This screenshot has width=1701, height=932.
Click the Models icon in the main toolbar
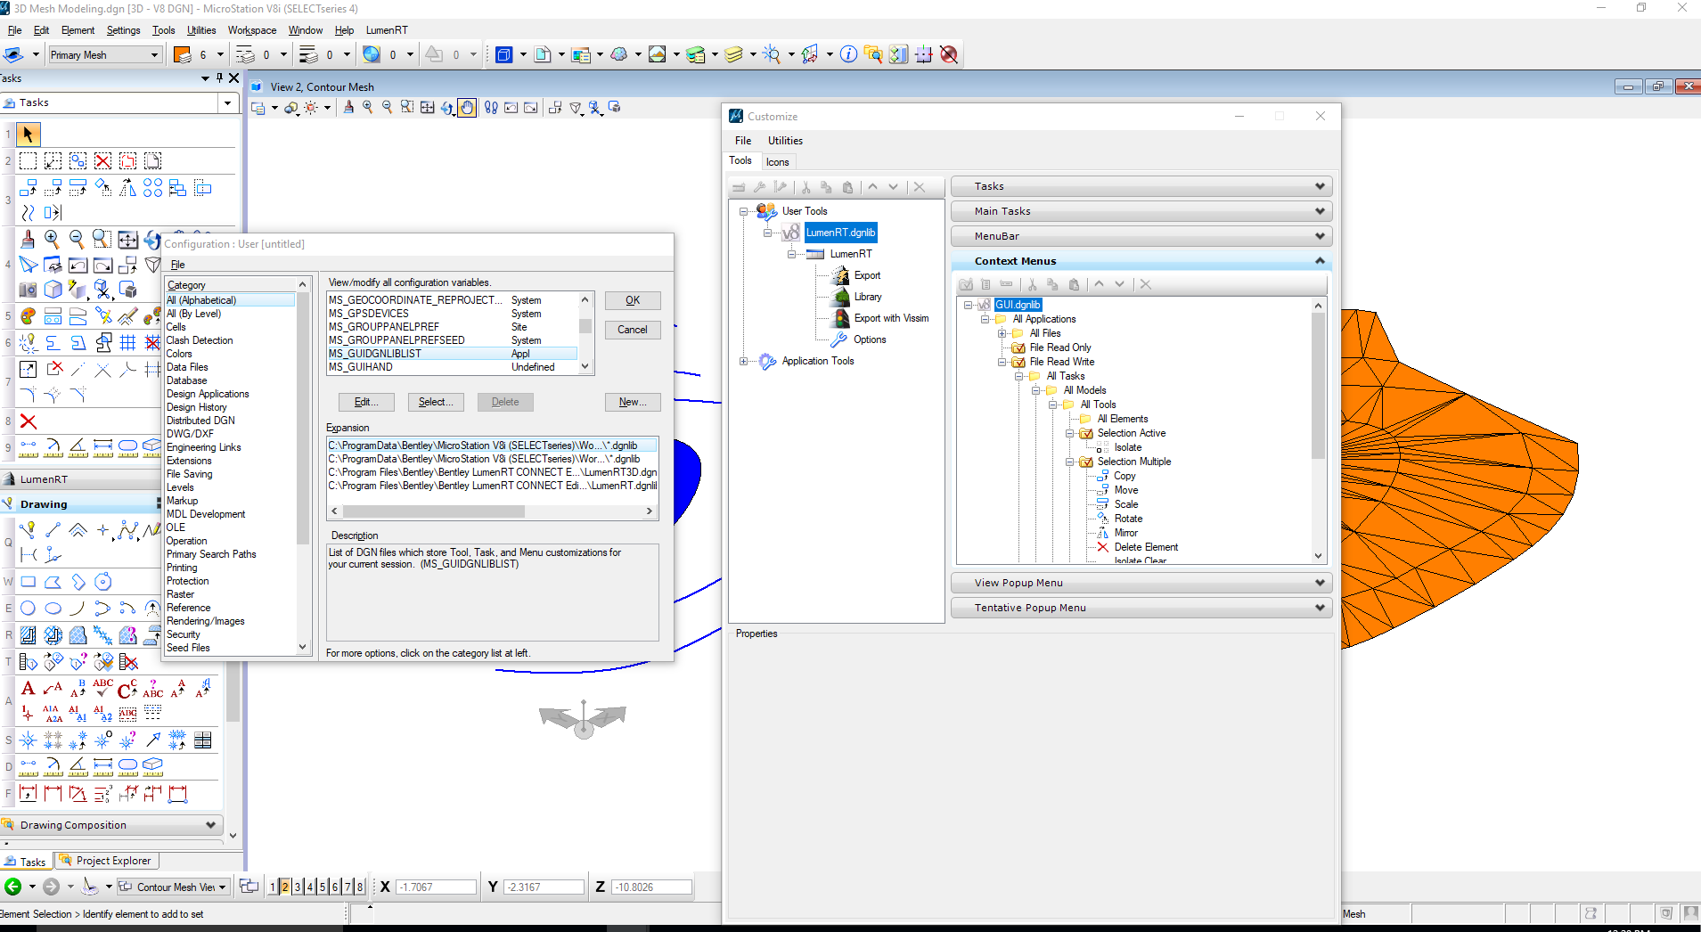tap(543, 54)
